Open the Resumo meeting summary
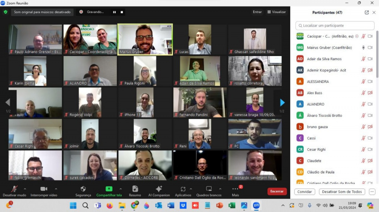Image resolution: width=379 pixels, height=212 pixels. tap(135, 189)
